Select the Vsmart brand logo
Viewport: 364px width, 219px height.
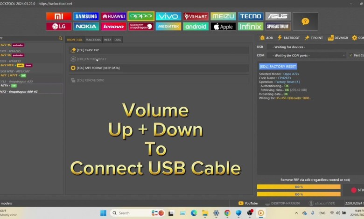(x=196, y=16)
